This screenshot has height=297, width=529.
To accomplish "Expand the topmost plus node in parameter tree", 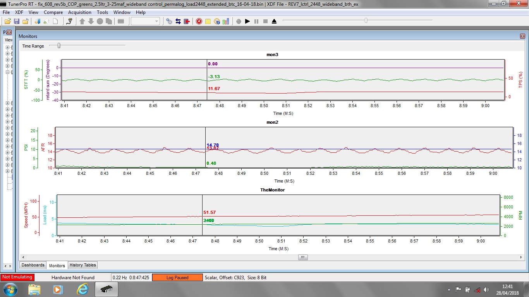I will point(7,47).
